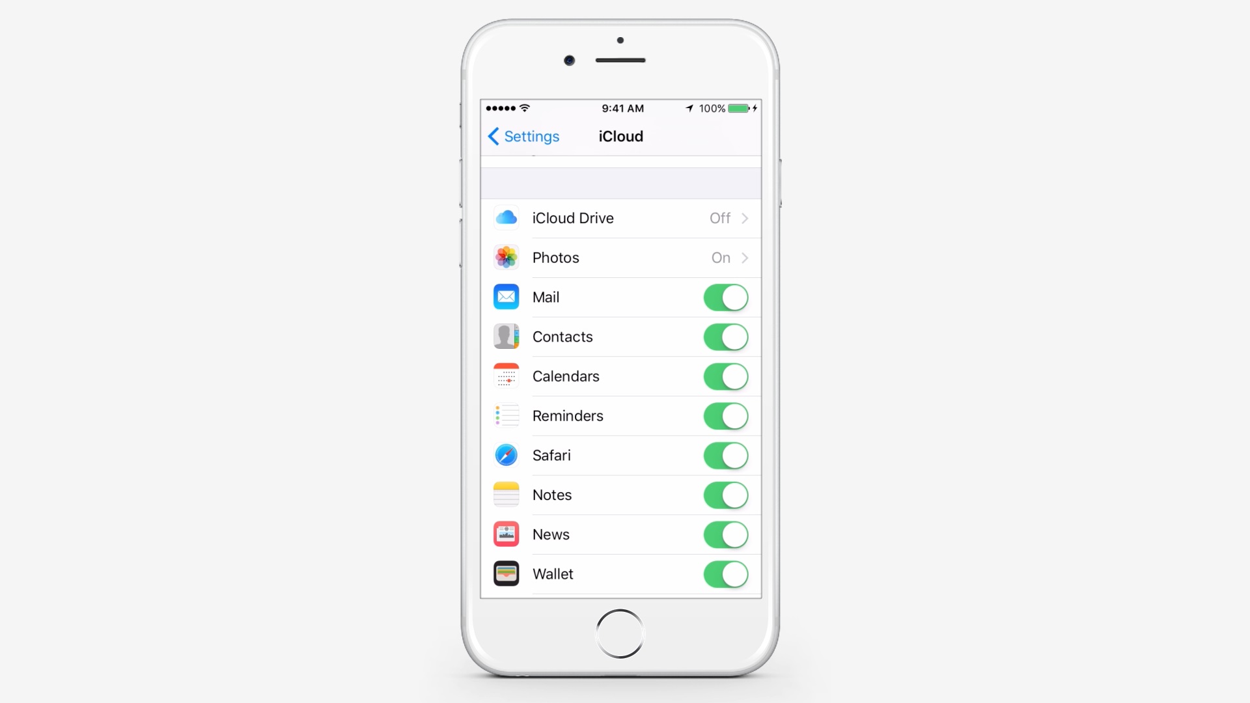
Task: Disable the Reminders iCloud toggle
Action: pyautogui.click(x=725, y=415)
